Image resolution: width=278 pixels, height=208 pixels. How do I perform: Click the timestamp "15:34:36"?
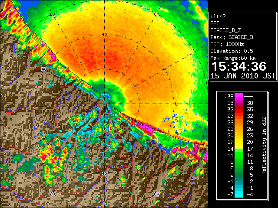click(x=239, y=66)
